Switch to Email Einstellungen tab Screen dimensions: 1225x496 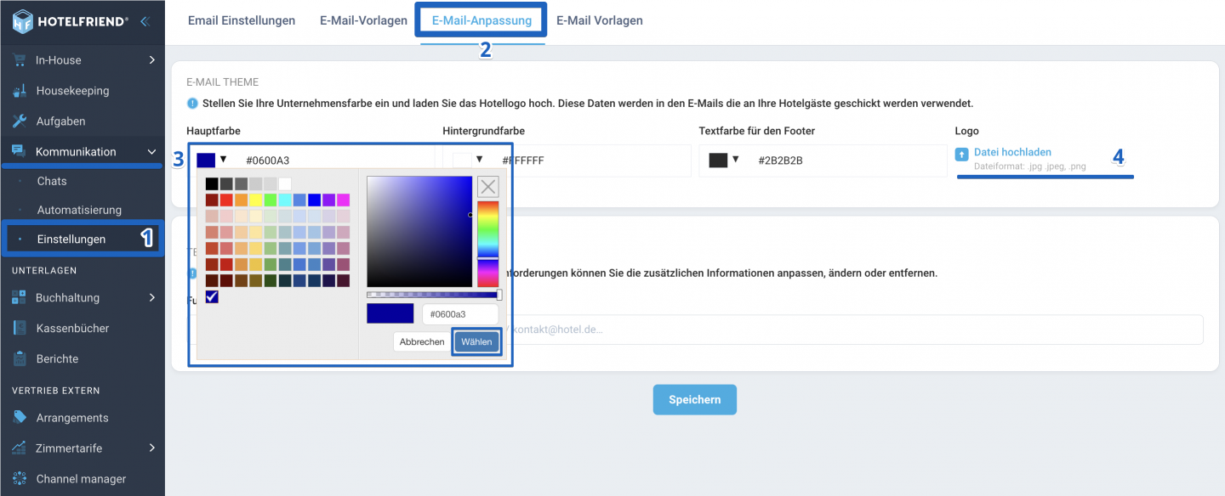(x=242, y=20)
